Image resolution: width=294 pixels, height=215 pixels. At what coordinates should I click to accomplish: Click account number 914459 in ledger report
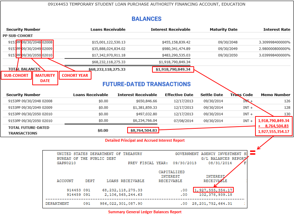[74, 195]
